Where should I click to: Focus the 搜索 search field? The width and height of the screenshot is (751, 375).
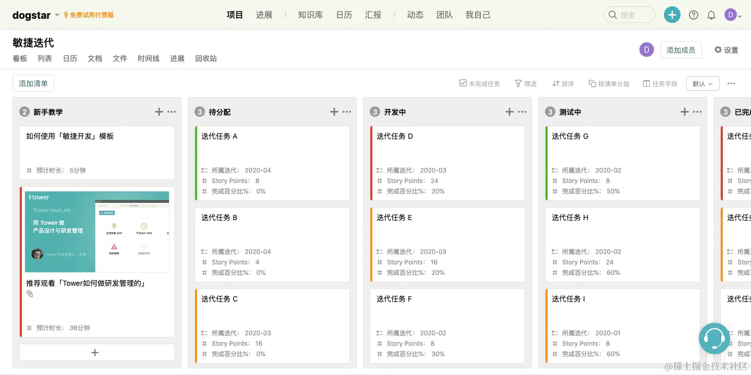point(629,15)
